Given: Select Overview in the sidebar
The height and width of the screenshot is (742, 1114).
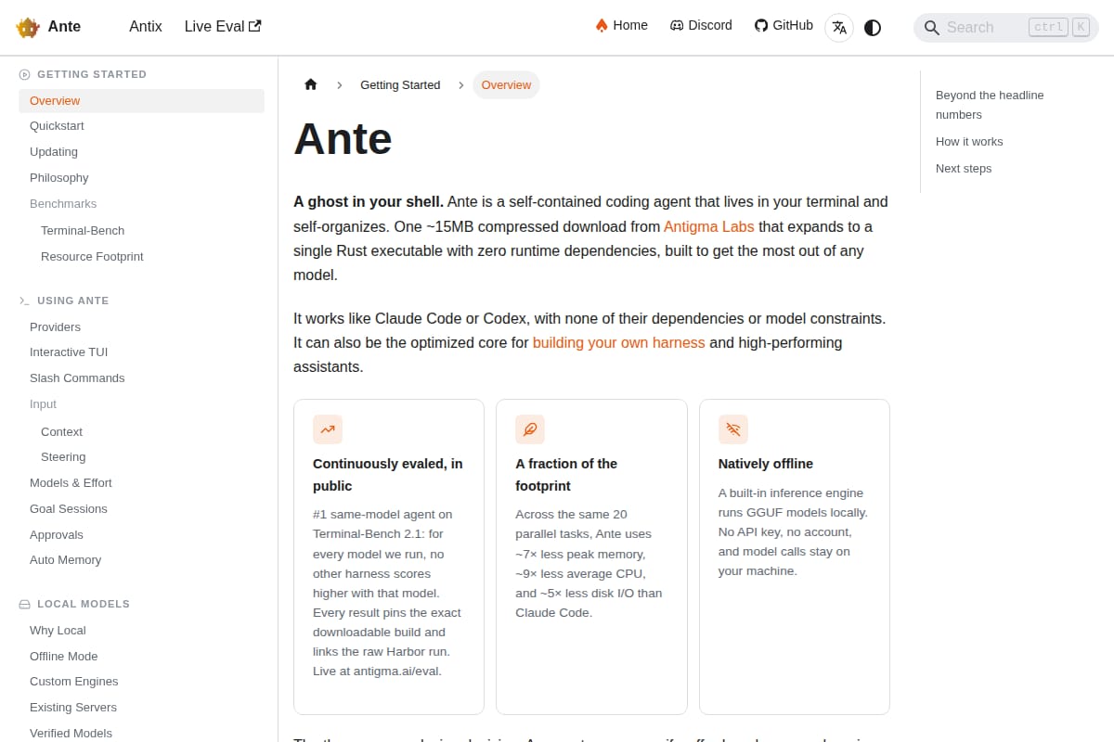Looking at the screenshot, I should coord(141,101).
